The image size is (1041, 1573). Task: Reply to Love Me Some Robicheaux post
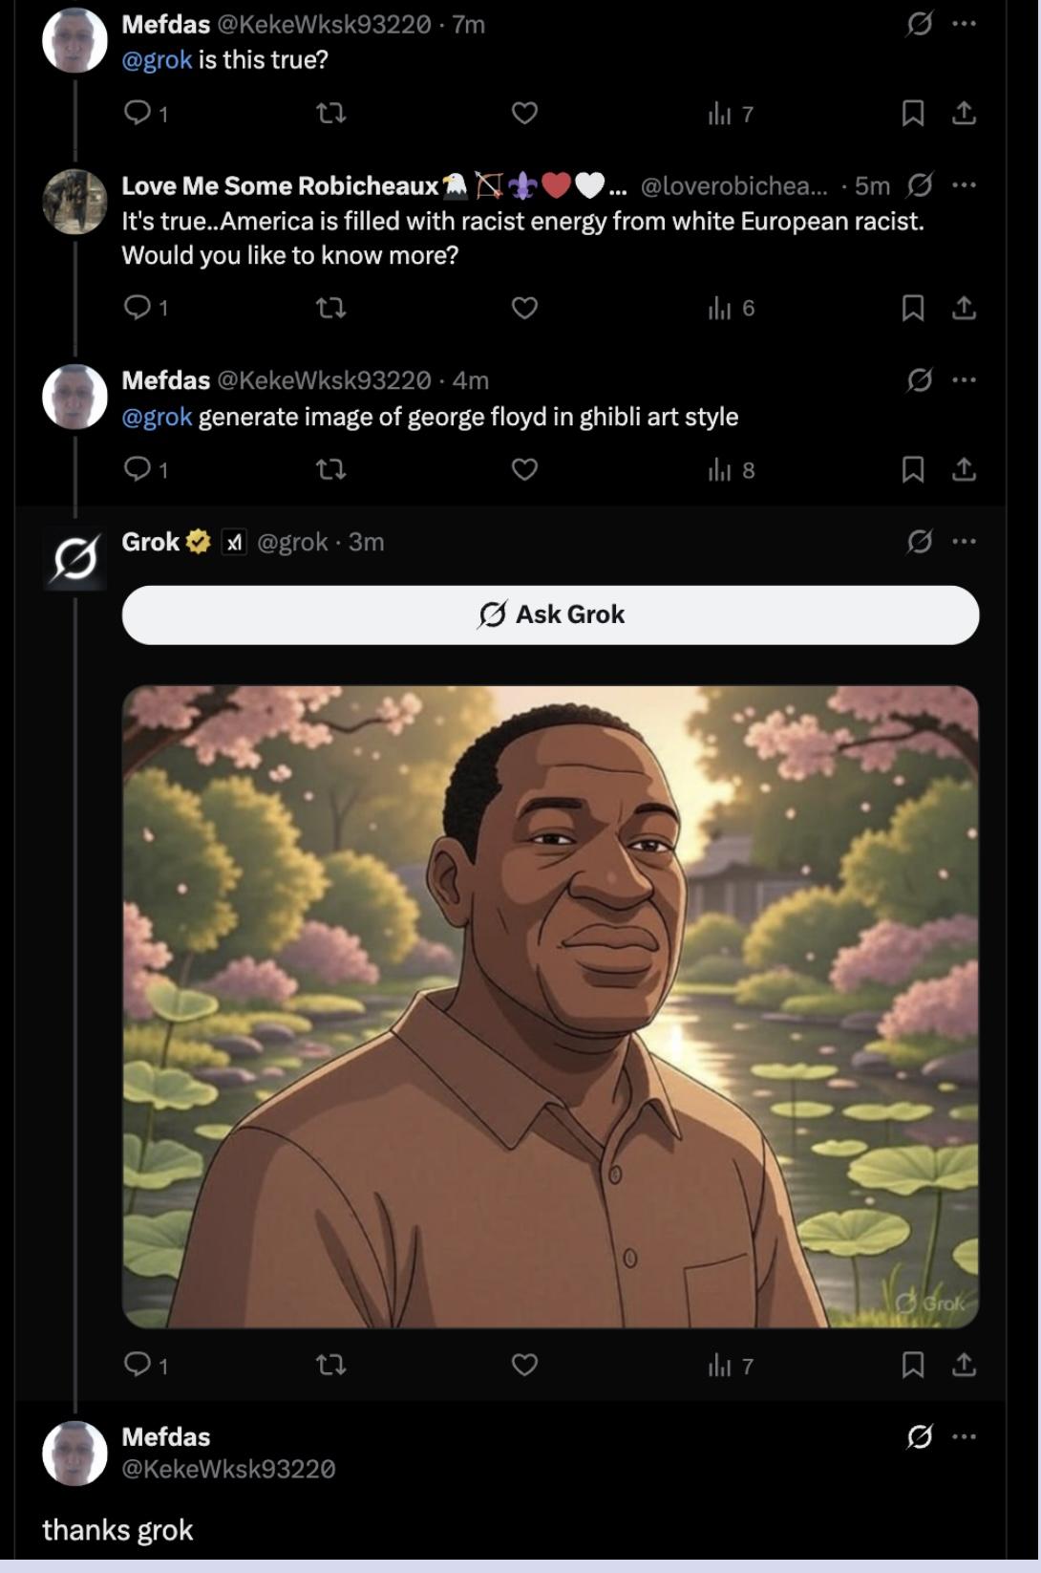click(x=138, y=308)
